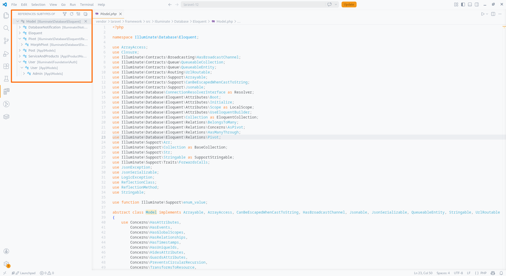
Task: Refresh the References subtypes results
Action: coord(71,14)
